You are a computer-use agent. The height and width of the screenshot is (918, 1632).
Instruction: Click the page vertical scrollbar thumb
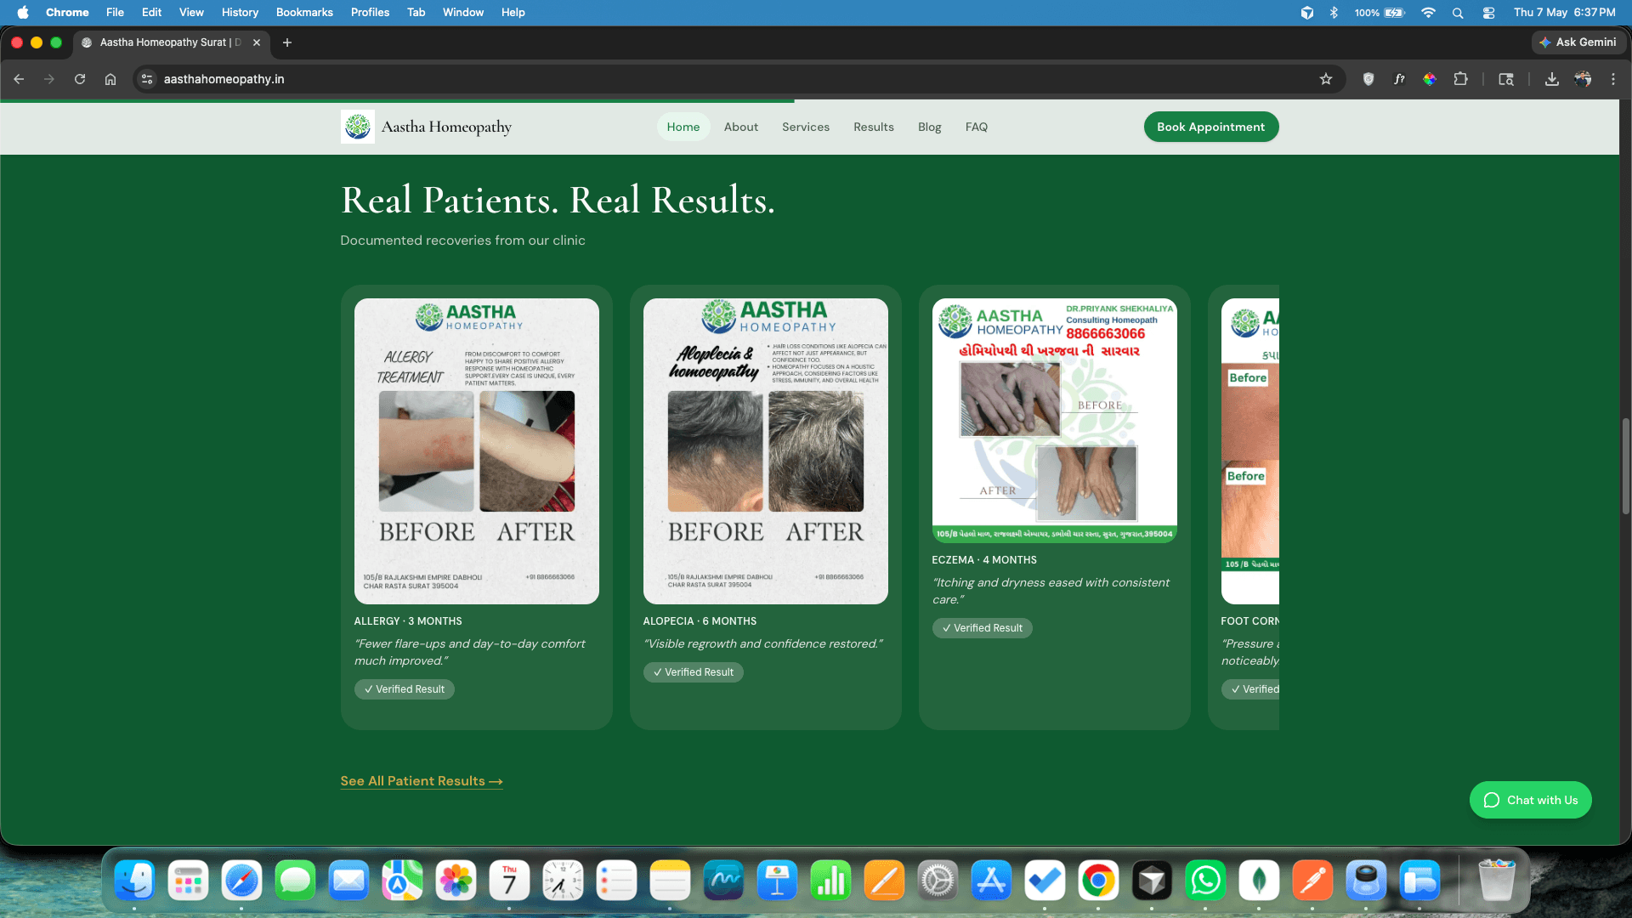(1625, 466)
